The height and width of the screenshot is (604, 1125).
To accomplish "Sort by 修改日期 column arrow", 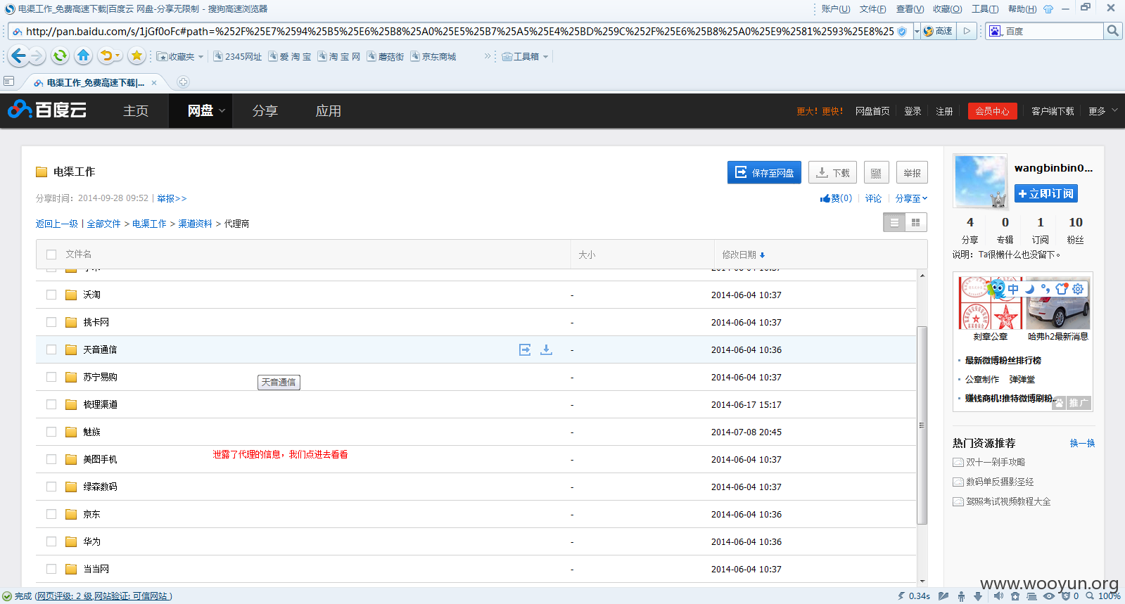I will click(762, 255).
